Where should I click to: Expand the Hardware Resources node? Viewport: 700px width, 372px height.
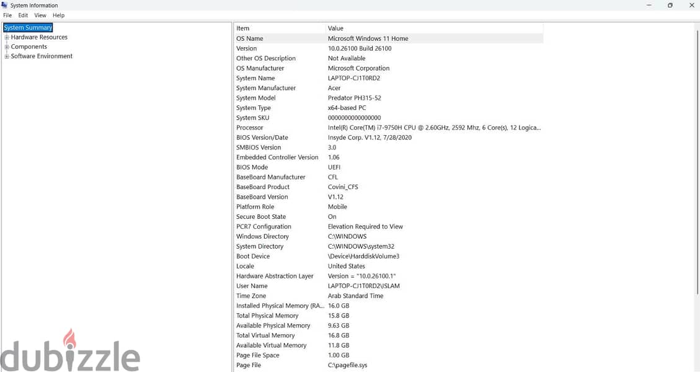tap(7, 38)
